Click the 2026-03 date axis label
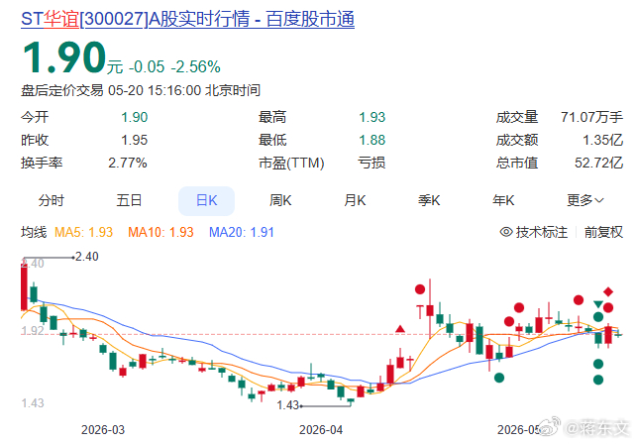 [x=103, y=430]
